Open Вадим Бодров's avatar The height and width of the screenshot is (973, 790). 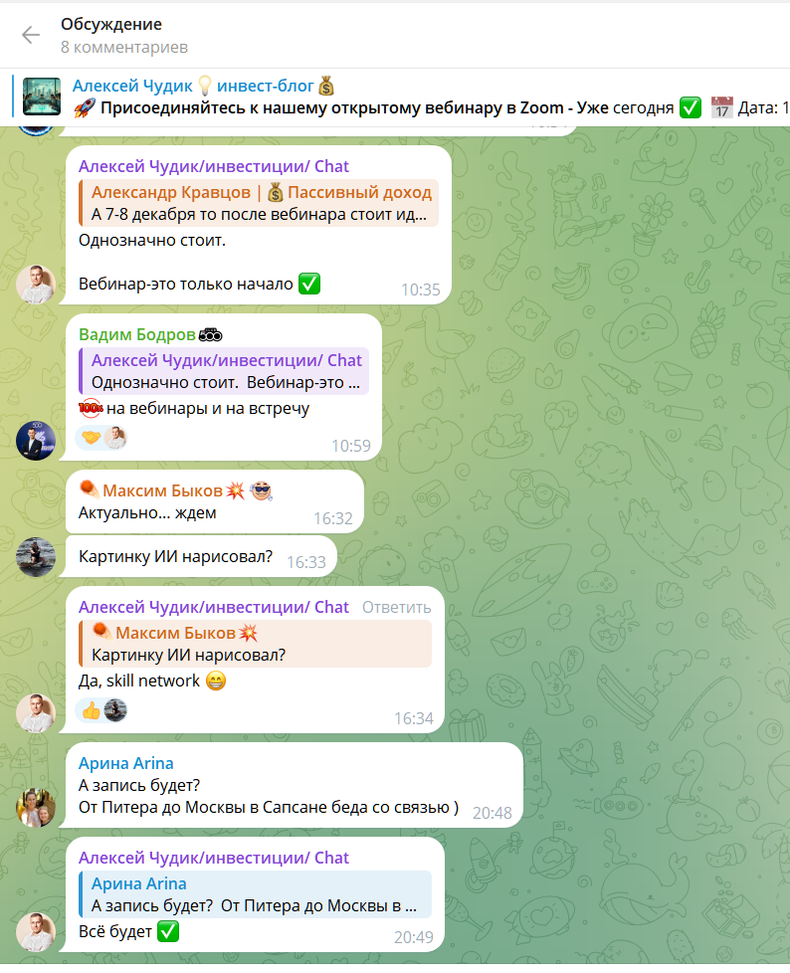click(36, 441)
